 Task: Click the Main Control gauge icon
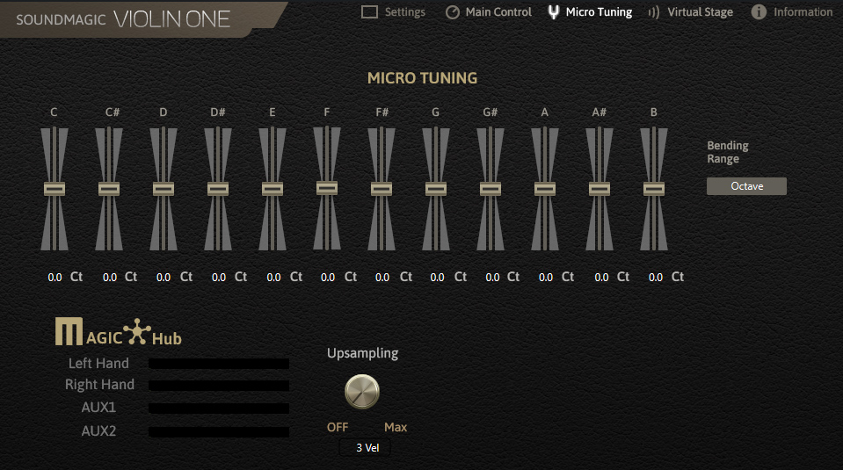point(453,12)
